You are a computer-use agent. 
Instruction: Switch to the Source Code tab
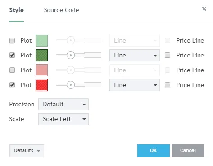[x=61, y=10]
